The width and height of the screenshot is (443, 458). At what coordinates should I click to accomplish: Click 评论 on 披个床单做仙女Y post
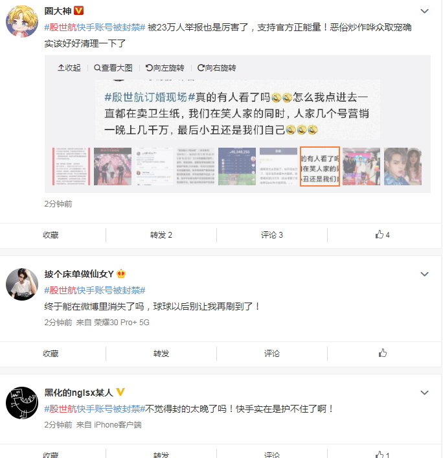point(272,354)
